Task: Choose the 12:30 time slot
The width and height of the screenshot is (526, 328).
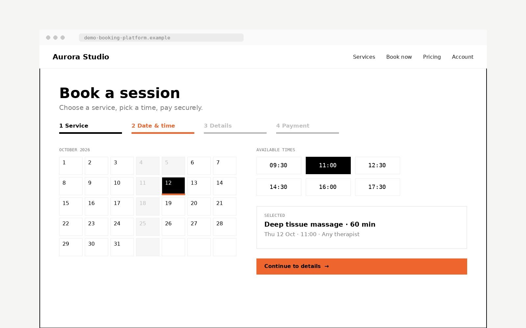Action: (x=377, y=165)
